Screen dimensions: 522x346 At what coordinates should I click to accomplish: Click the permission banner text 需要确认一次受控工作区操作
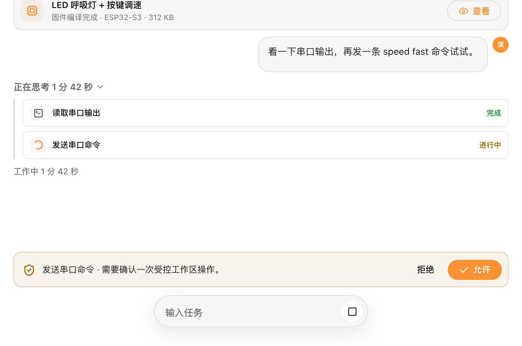(161, 270)
